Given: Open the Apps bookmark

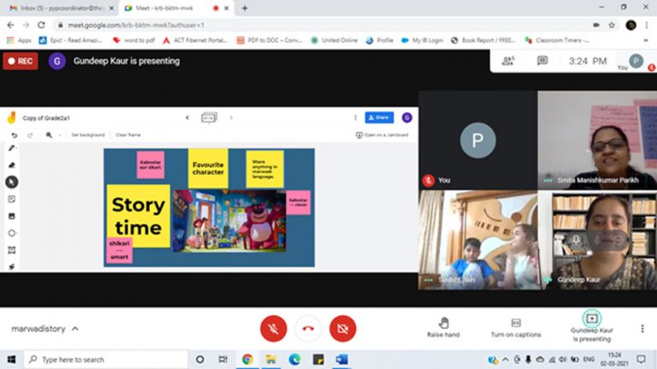Looking at the screenshot, I should pos(19,40).
